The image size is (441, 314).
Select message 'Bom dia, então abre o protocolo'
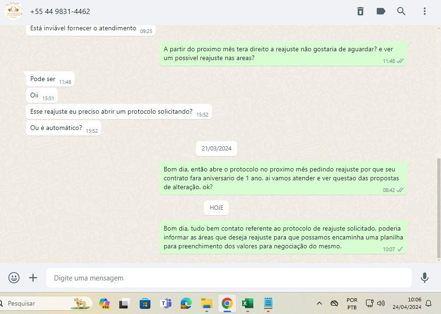[283, 178]
